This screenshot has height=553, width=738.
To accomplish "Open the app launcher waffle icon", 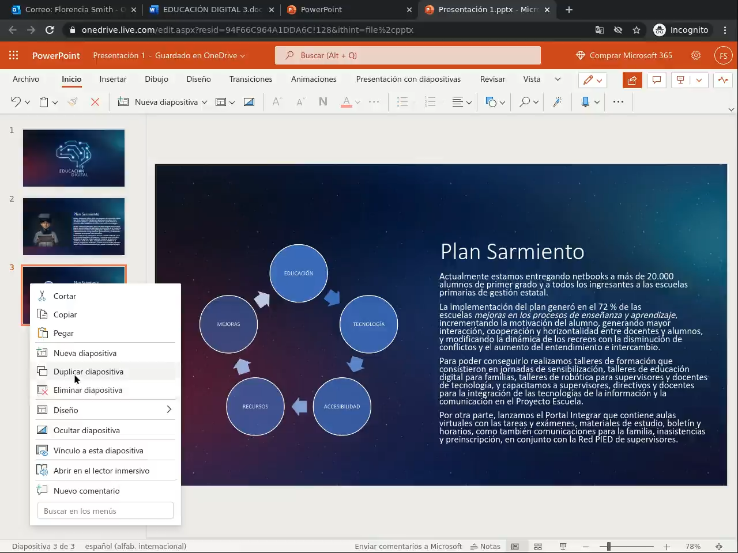I will pyautogui.click(x=13, y=55).
